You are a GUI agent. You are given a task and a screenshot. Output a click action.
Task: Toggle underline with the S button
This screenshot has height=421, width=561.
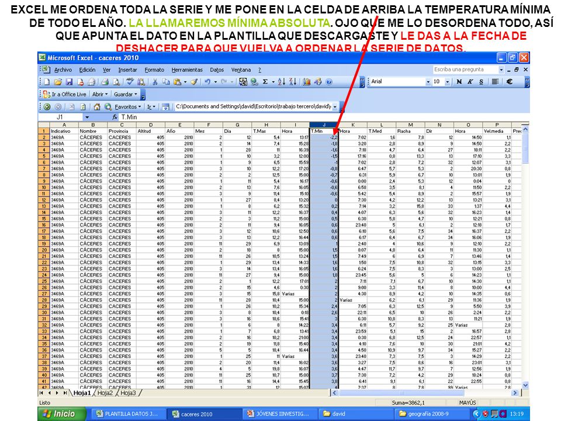click(481, 82)
